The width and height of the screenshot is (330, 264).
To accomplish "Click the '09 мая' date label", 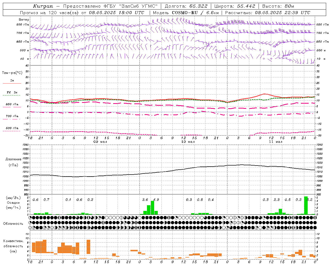I will [100, 142].
